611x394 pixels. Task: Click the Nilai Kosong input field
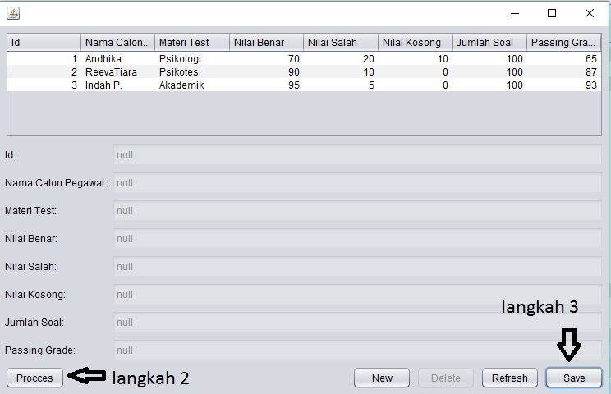(357, 295)
